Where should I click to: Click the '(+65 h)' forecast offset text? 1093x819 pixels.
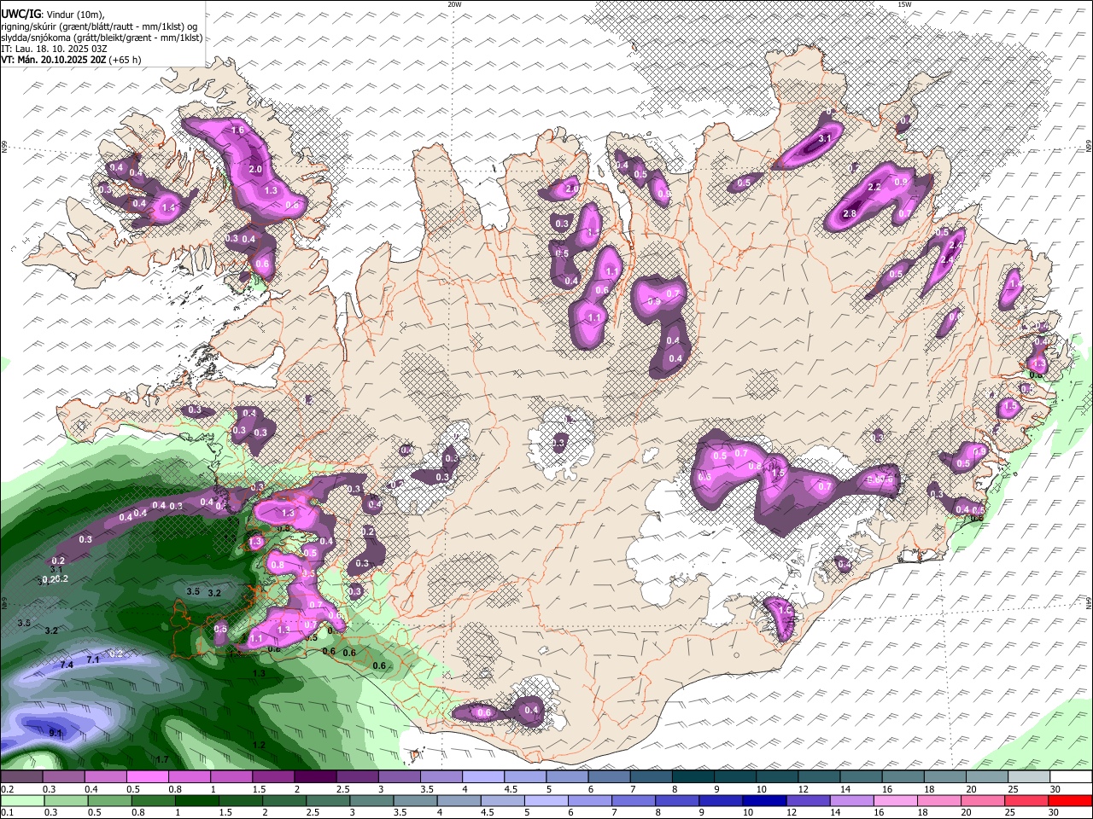(x=125, y=60)
